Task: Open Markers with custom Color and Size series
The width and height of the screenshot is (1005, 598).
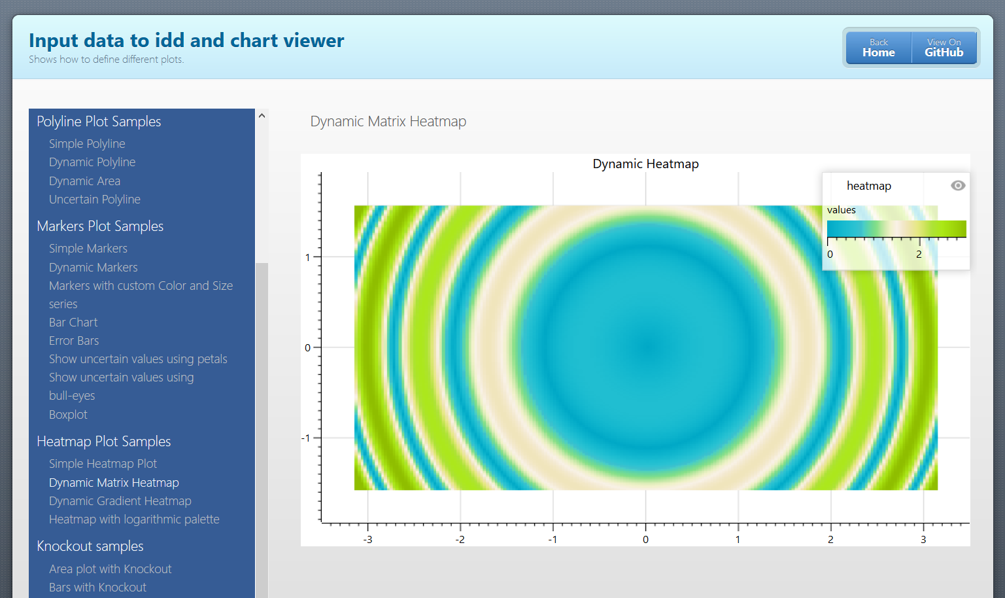Action: (141, 295)
